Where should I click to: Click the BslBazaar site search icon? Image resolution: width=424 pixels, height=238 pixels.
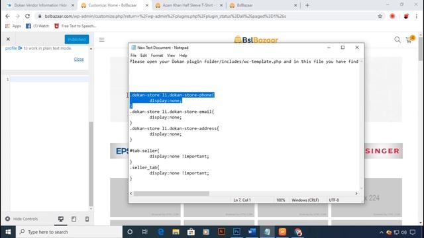point(397,40)
